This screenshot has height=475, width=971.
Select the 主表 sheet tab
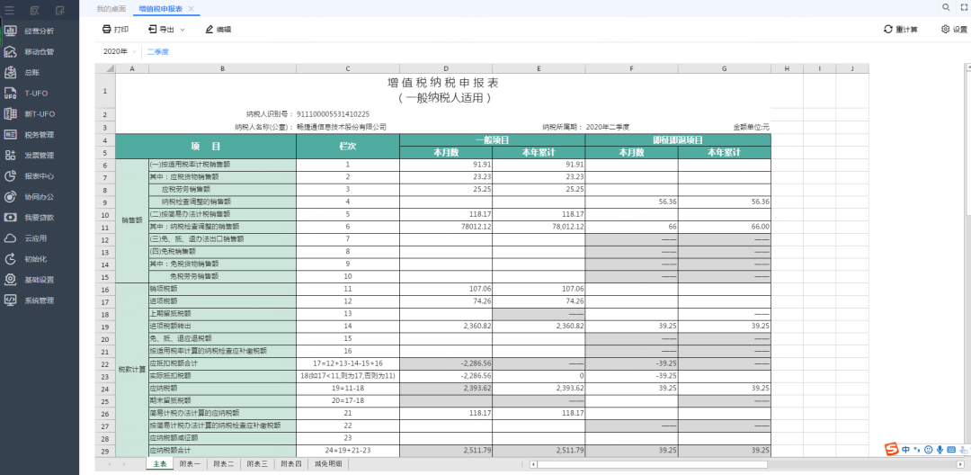pyautogui.click(x=160, y=463)
